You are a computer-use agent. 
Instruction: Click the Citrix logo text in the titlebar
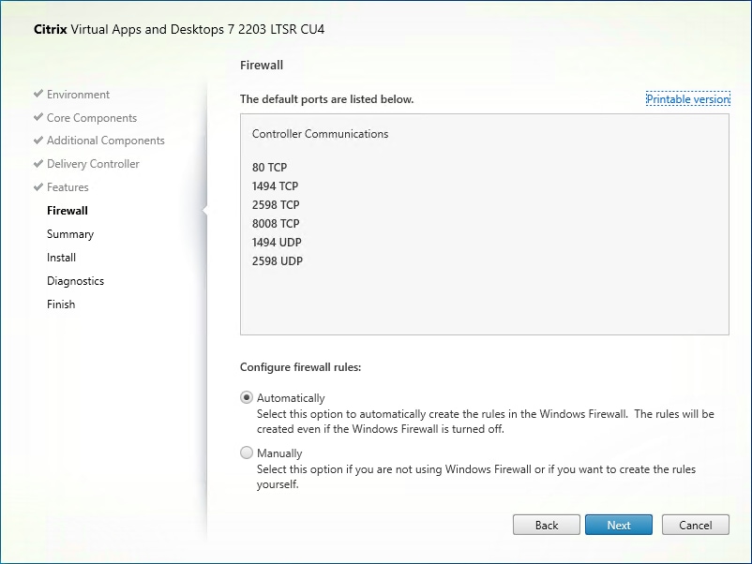pyautogui.click(x=52, y=29)
